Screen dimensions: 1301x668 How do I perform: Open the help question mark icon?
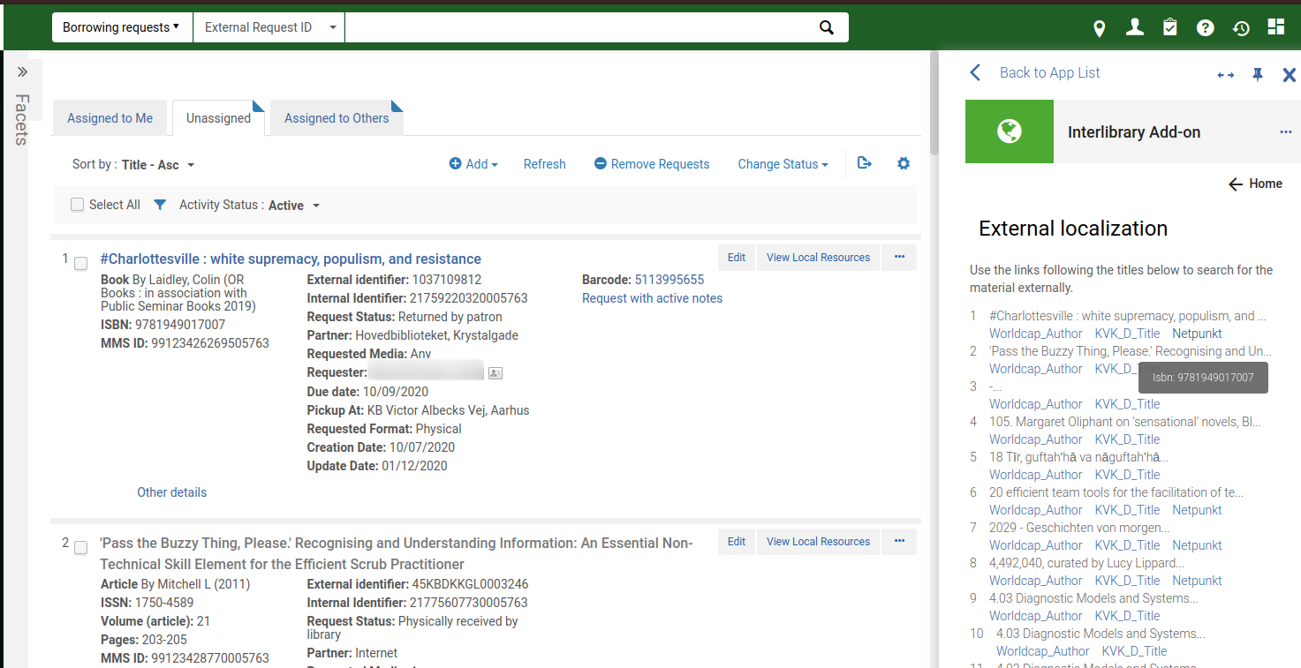coord(1205,27)
